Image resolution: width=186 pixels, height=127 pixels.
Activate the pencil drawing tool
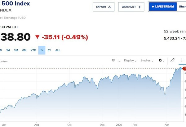pyautogui.click(x=173, y=60)
